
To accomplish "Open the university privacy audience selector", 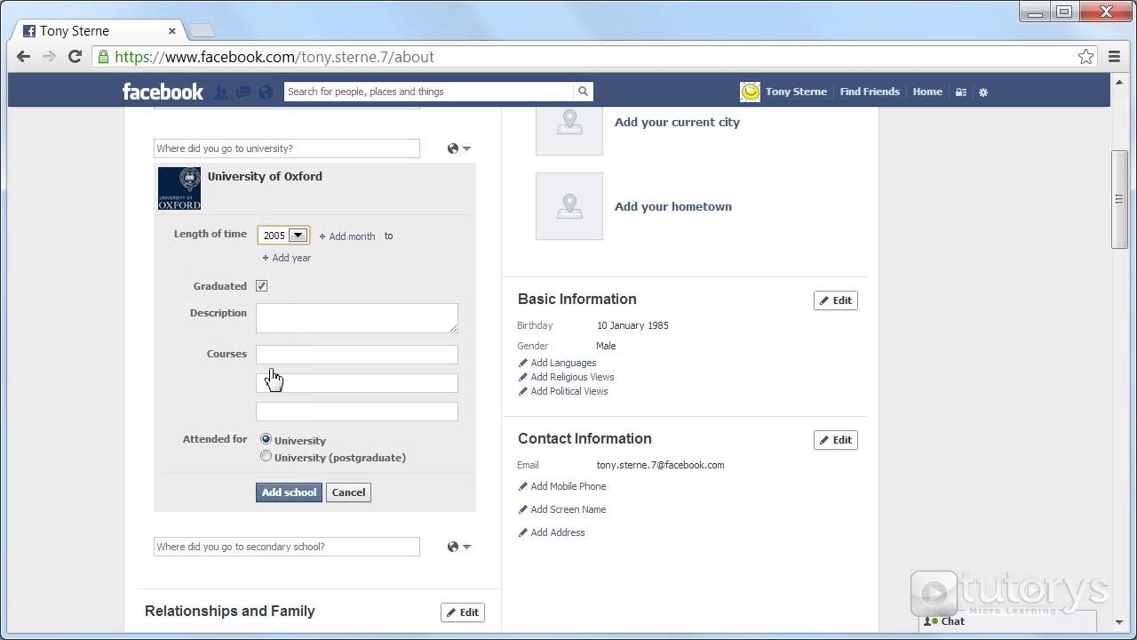I will [459, 148].
